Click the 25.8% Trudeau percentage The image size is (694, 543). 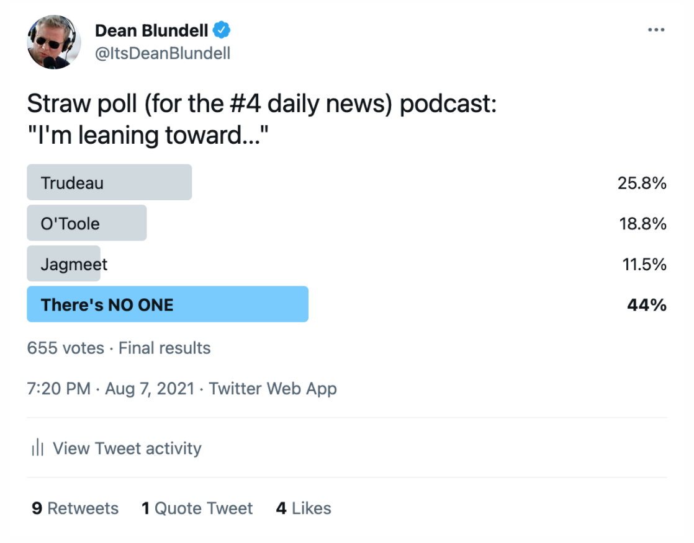click(642, 183)
